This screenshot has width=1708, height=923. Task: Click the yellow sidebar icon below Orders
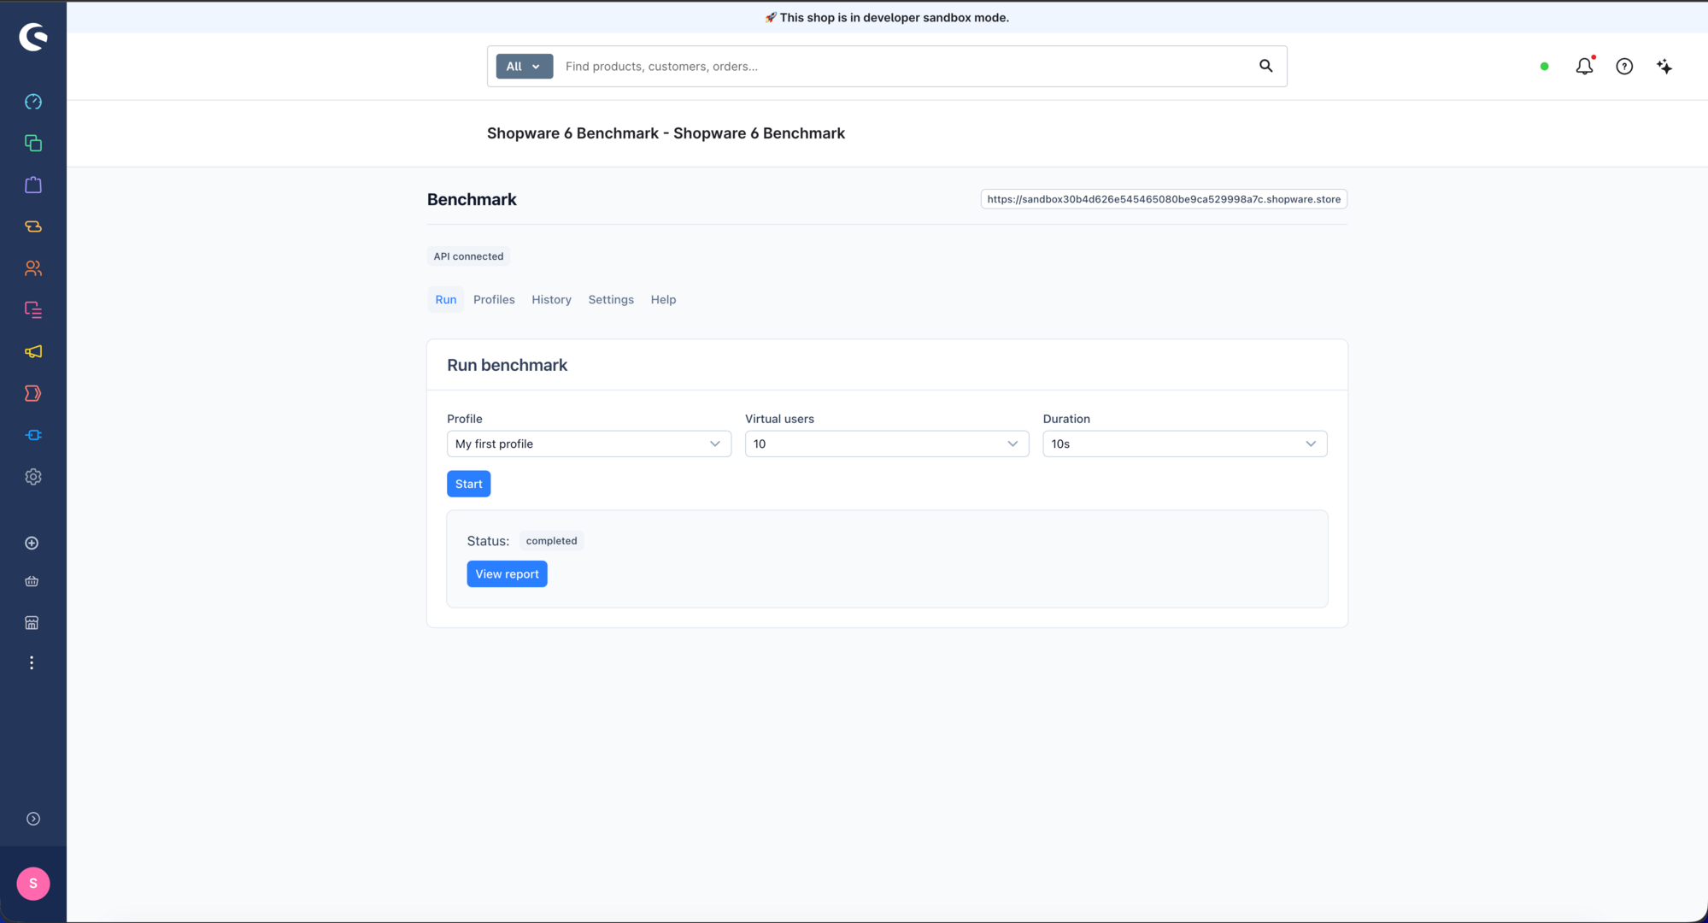coord(33,226)
